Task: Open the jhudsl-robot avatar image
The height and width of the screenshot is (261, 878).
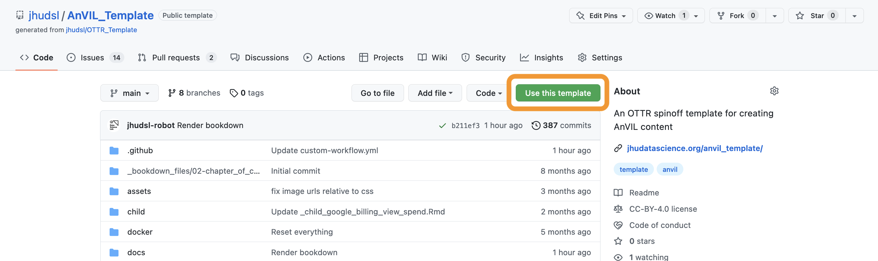Action: coord(114,125)
